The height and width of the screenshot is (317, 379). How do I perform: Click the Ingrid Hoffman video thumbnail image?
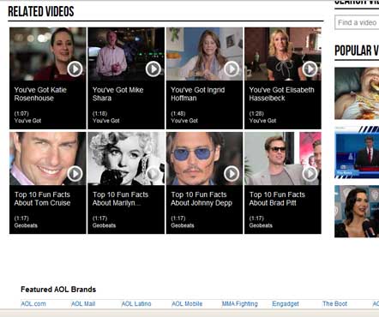[x=204, y=54]
